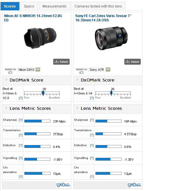Click the Nikon Sharpness bar at 23P-Mpix
The height and width of the screenshot is (191, 185).
37,121
